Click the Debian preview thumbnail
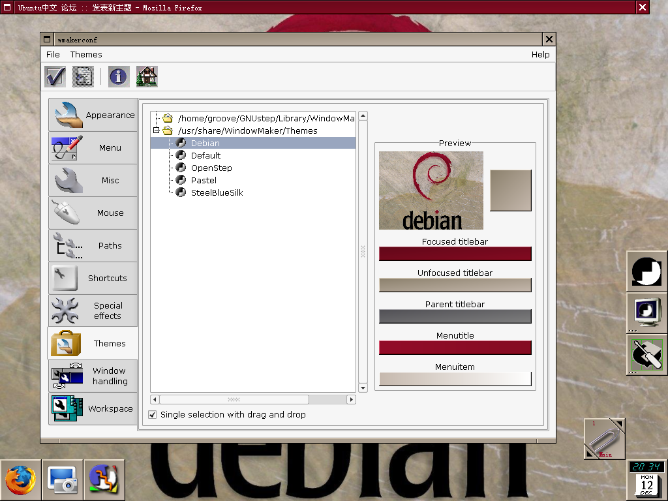 [431, 190]
